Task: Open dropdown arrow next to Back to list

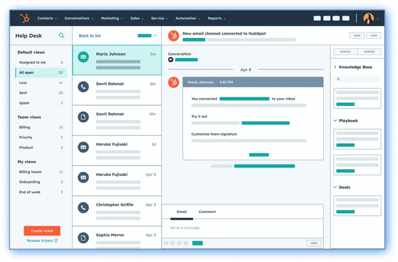Action: click(155, 35)
